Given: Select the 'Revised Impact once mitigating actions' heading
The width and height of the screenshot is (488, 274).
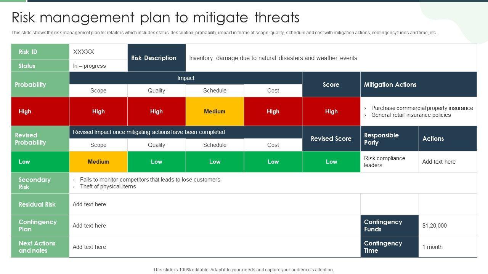Looking at the screenshot, I should pyautogui.click(x=186, y=132).
